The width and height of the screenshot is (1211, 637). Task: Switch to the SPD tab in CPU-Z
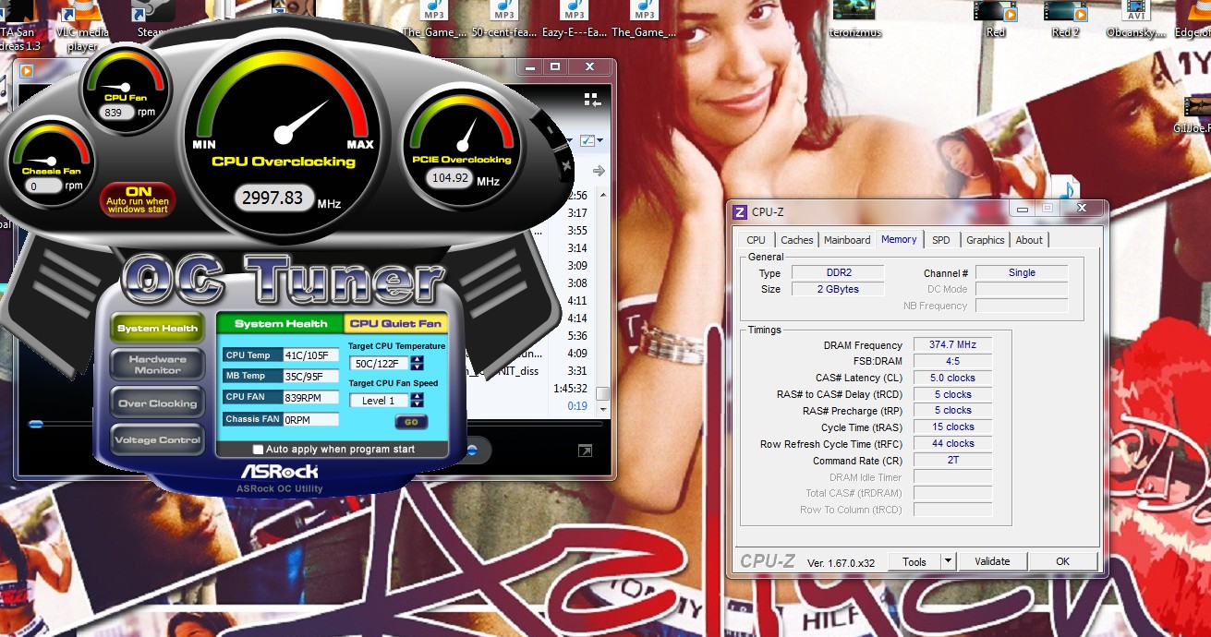pos(940,240)
